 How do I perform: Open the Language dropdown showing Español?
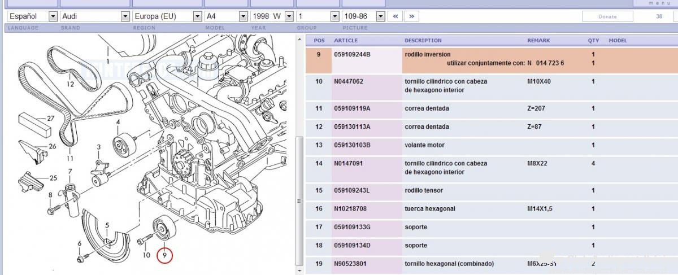[x=32, y=16]
